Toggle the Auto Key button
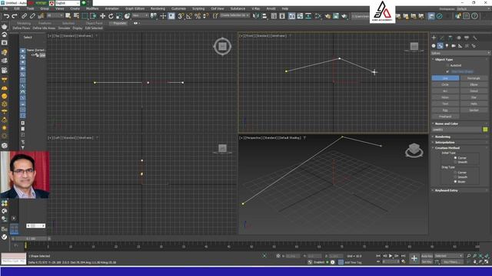The height and width of the screenshot is (276, 492). [x=427, y=256]
